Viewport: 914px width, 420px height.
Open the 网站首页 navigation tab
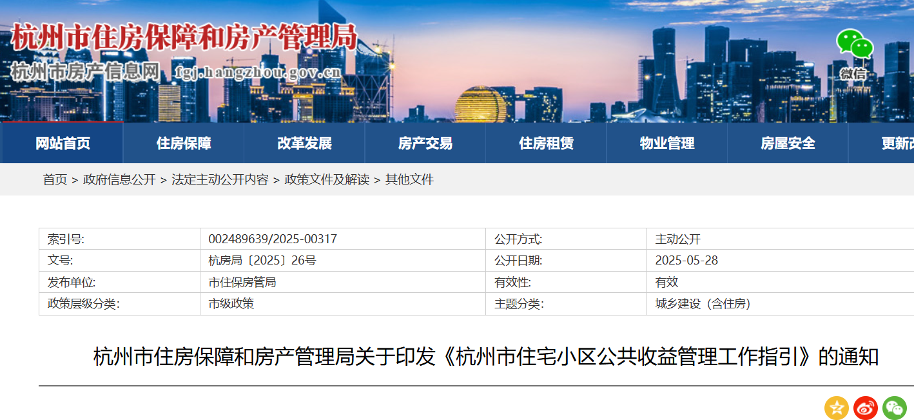(63, 143)
